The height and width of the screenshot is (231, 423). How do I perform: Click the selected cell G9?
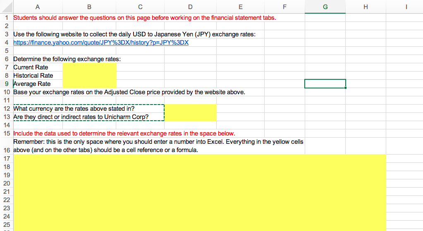pos(325,84)
